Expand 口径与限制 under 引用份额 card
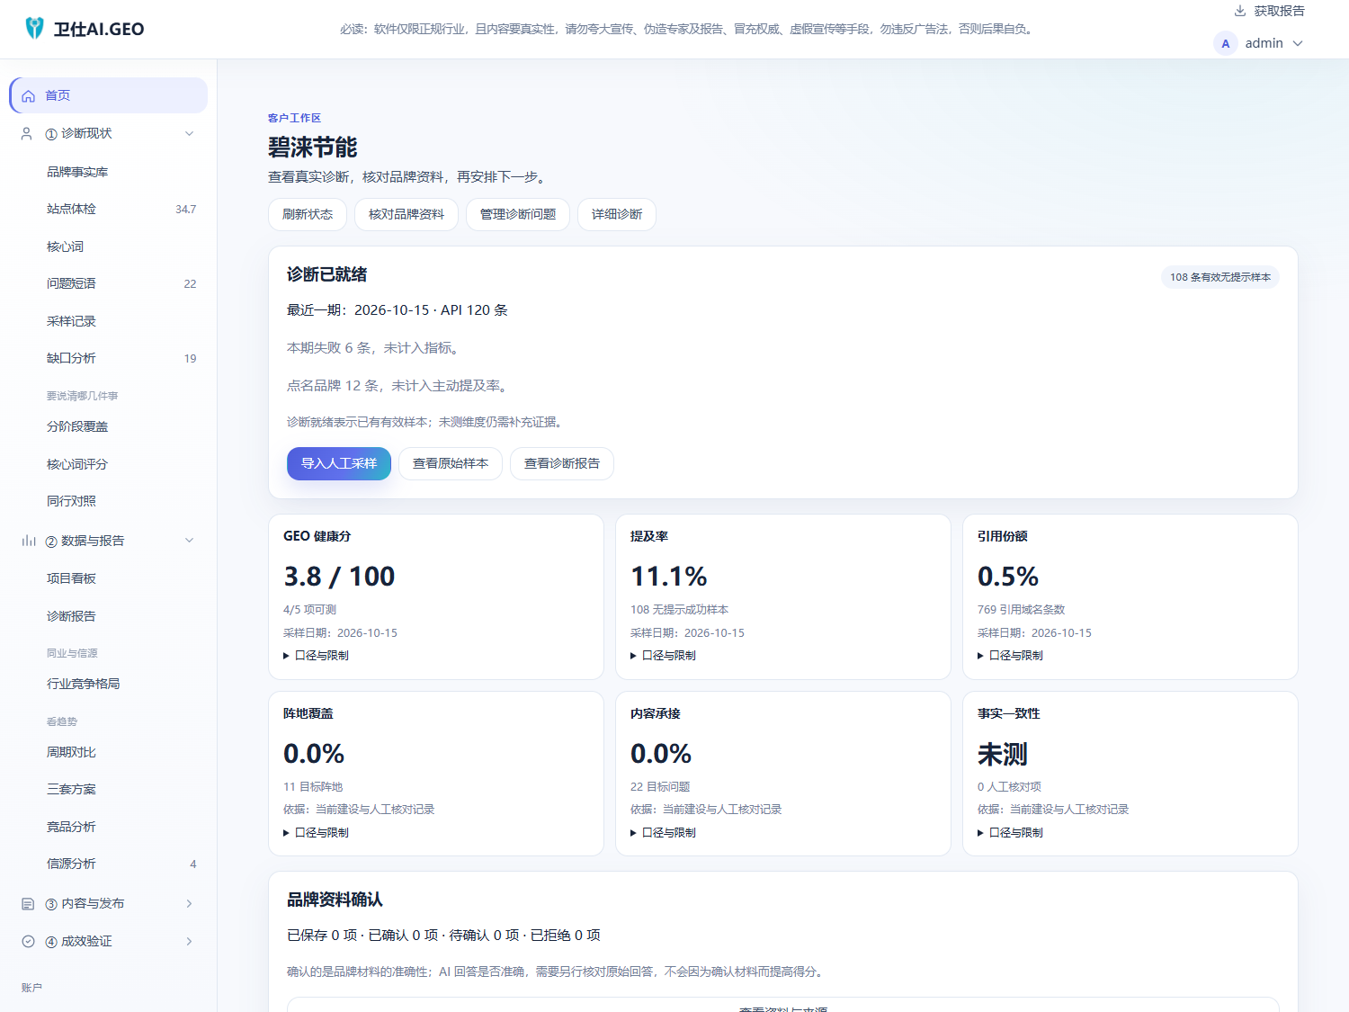 tap(1011, 656)
